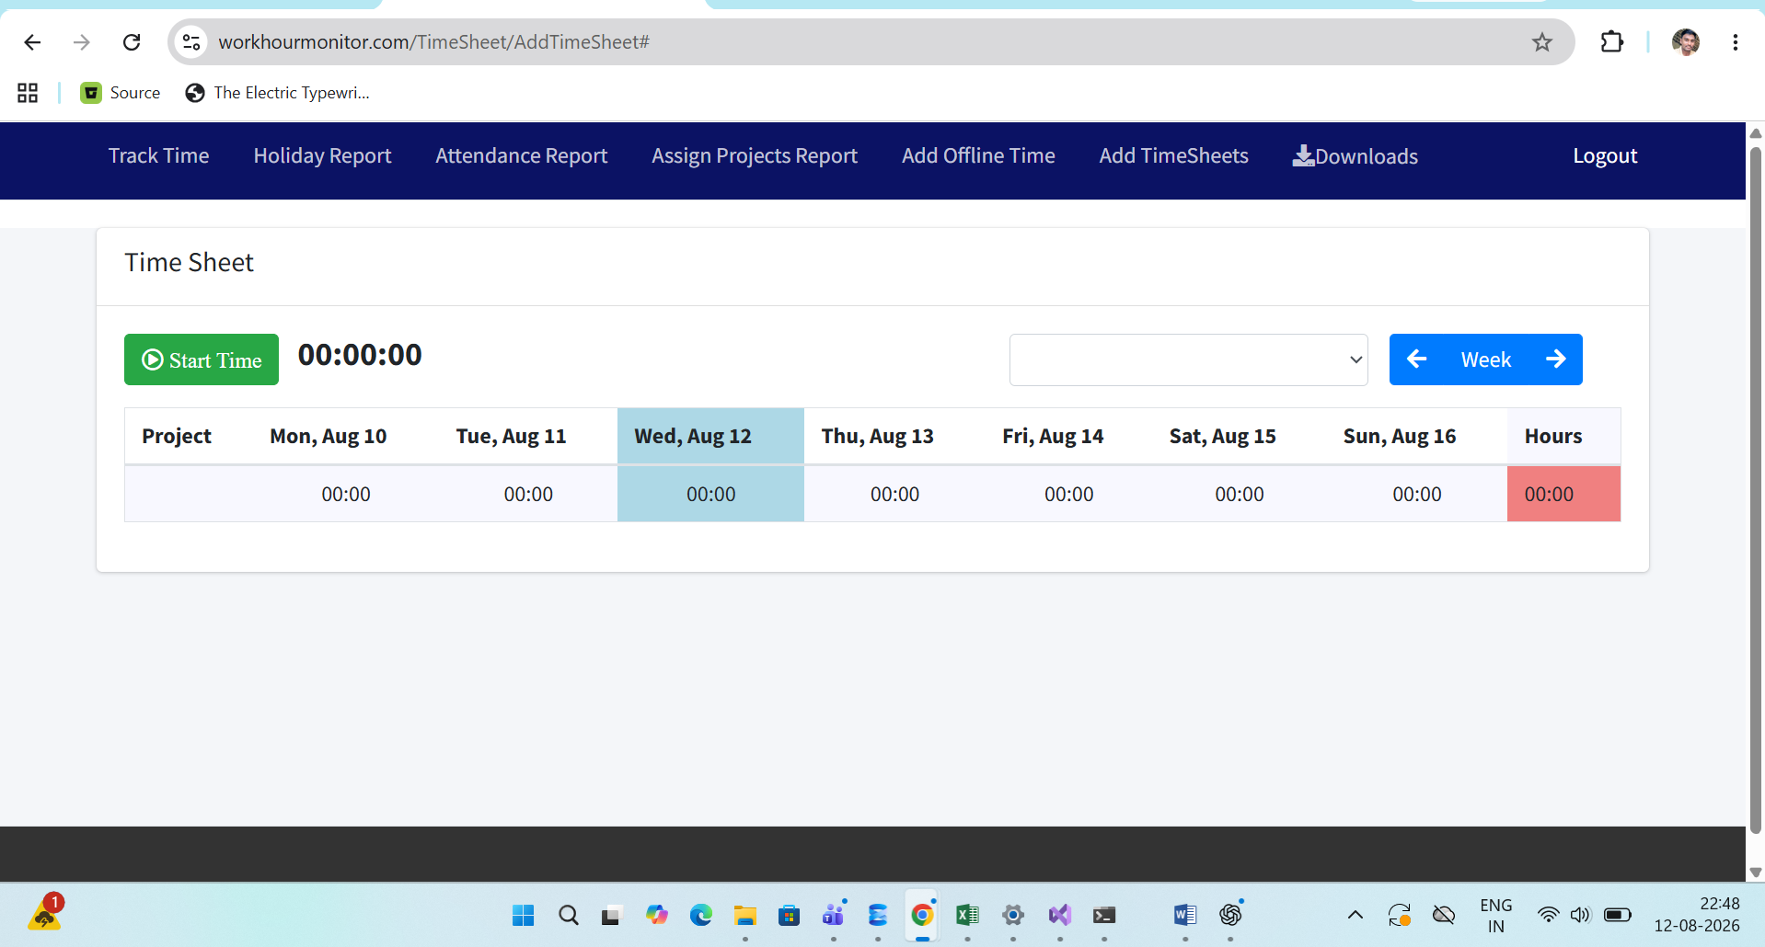Open the apps grid in bookmarks bar

tap(28, 93)
